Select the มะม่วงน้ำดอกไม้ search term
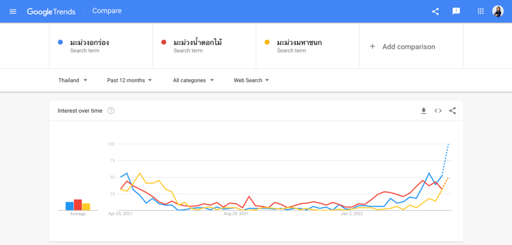The image size is (512, 245). coord(197,43)
